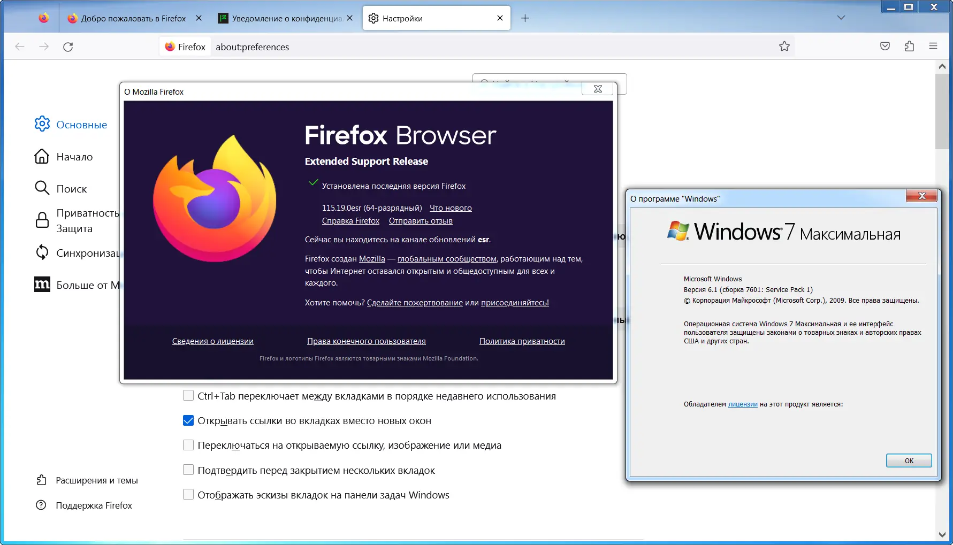Go forward with the forward arrow
This screenshot has width=953, height=545.
coord(44,47)
